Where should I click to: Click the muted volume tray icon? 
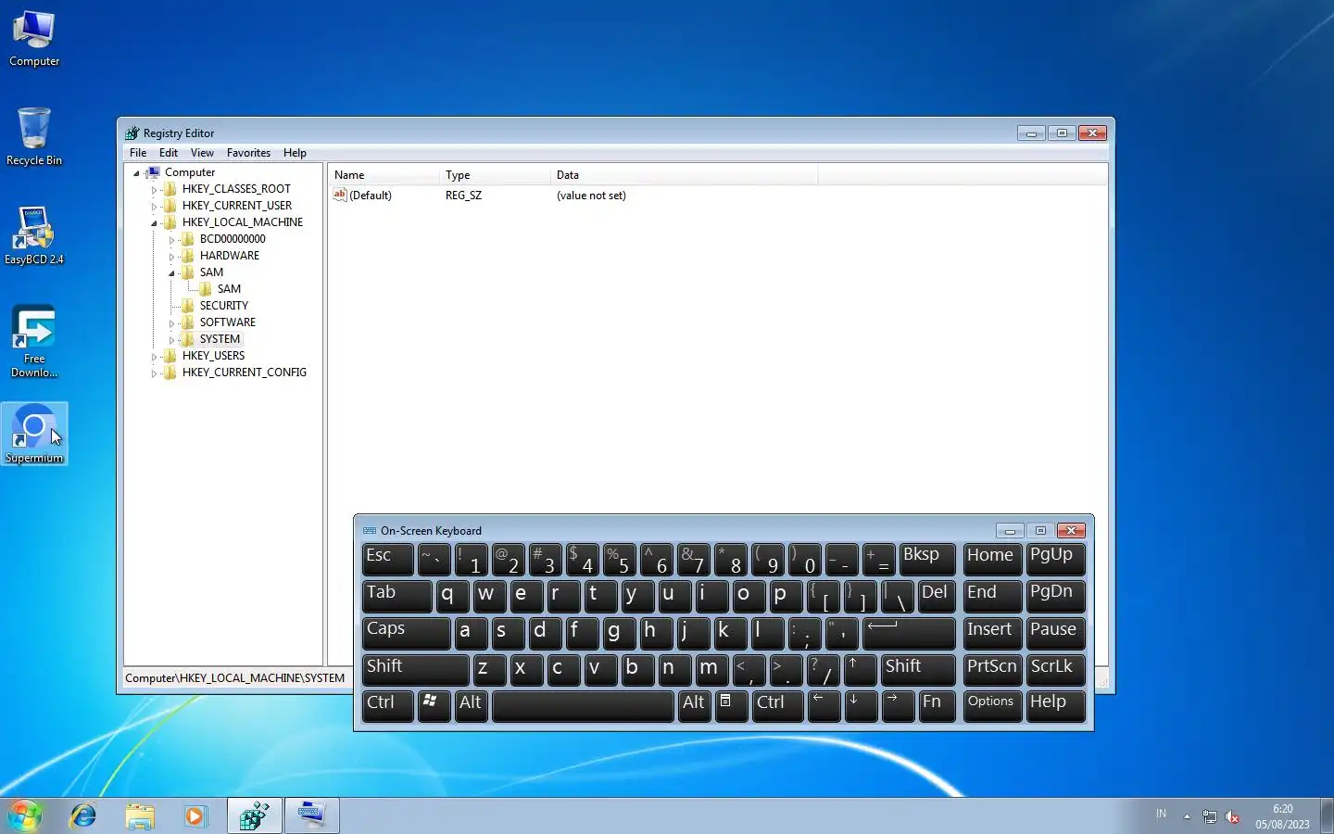(x=1232, y=816)
